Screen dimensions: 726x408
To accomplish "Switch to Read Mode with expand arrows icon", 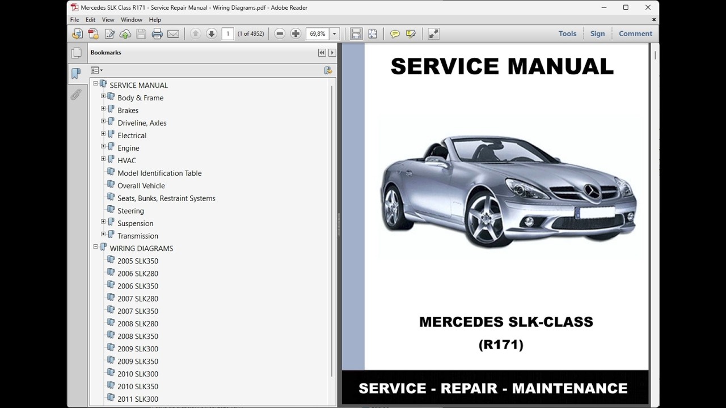I will click(x=433, y=34).
